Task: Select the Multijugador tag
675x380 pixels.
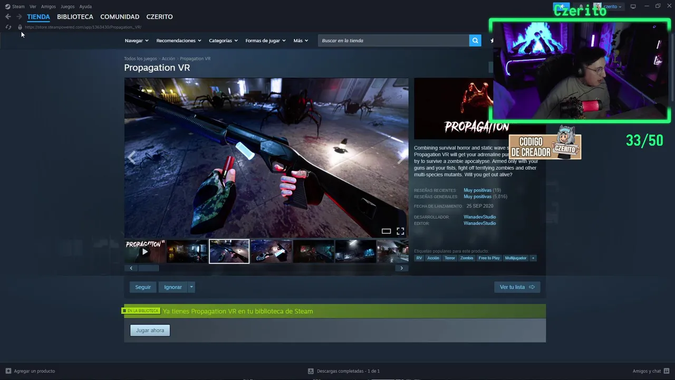Action: [516, 258]
